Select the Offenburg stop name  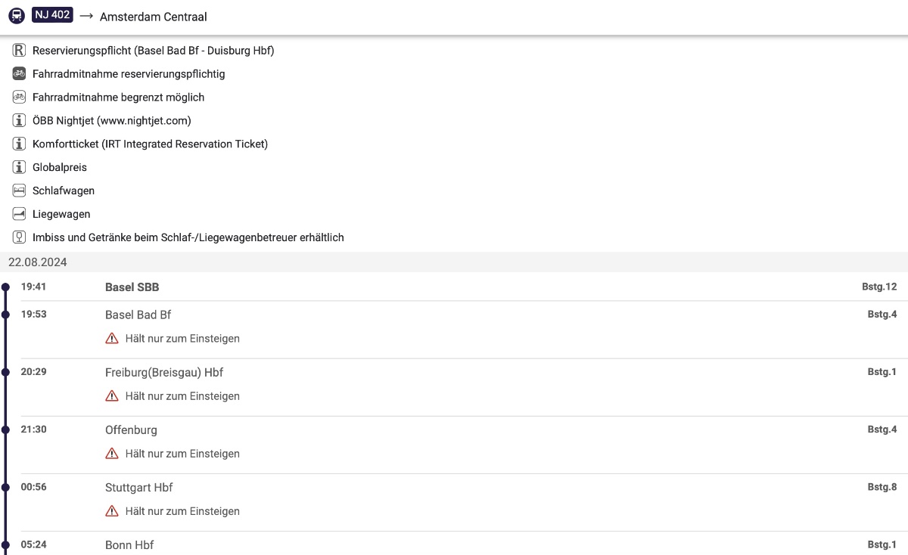coord(131,430)
